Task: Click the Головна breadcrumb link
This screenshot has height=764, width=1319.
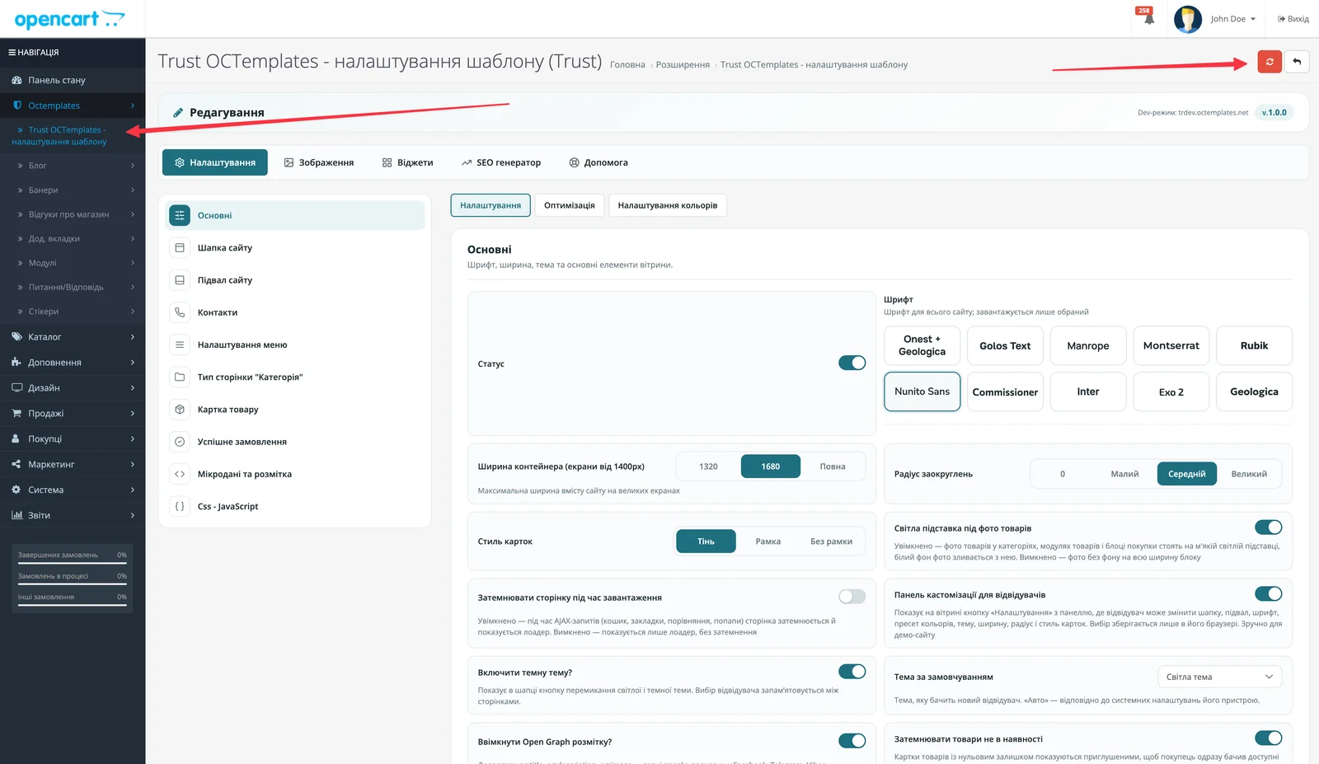Action: 627,65
